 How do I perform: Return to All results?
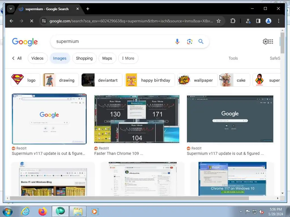click(x=17, y=58)
